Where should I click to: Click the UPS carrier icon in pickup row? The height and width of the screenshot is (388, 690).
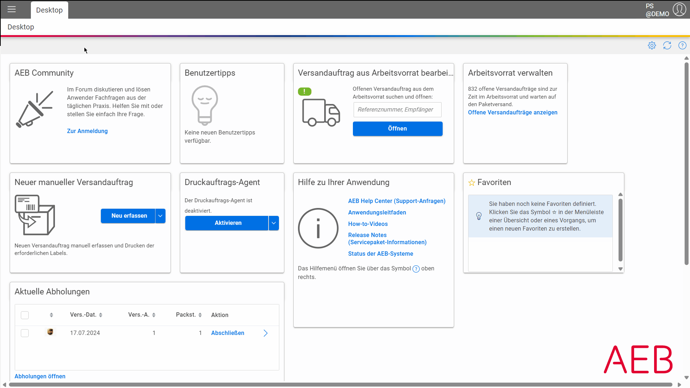[50, 332]
